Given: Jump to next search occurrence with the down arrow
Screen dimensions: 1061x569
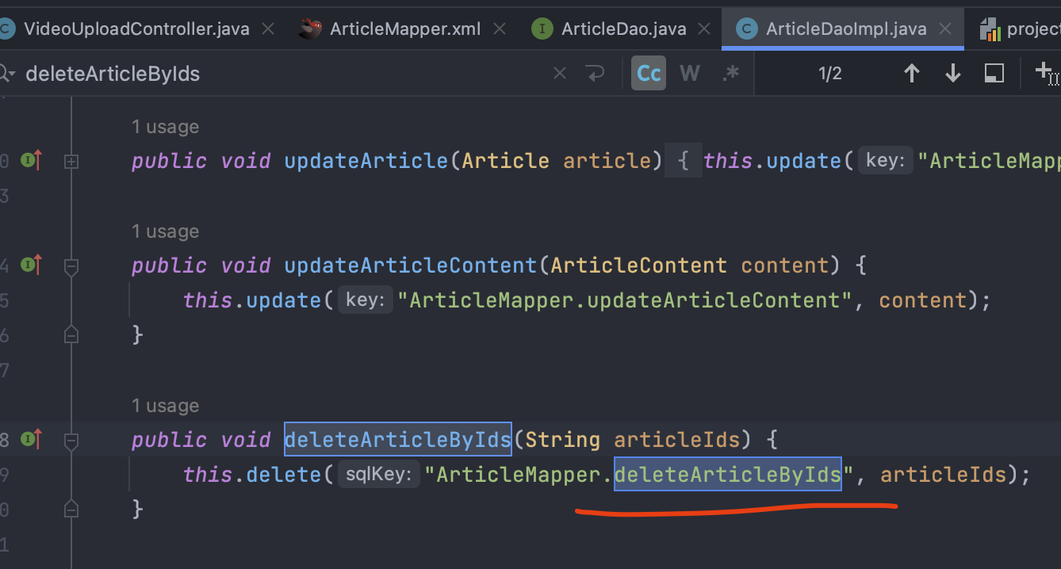Looking at the screenshot, I should (953, 74).
